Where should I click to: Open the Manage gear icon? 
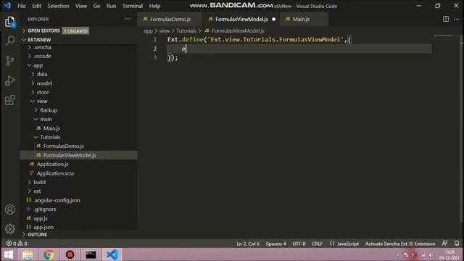(9, 228)
